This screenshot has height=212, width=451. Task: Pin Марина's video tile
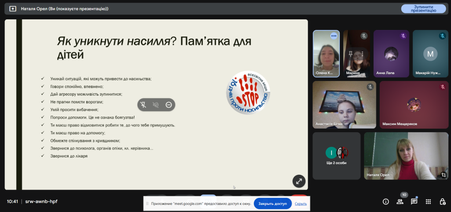click(x=351, y=54)
